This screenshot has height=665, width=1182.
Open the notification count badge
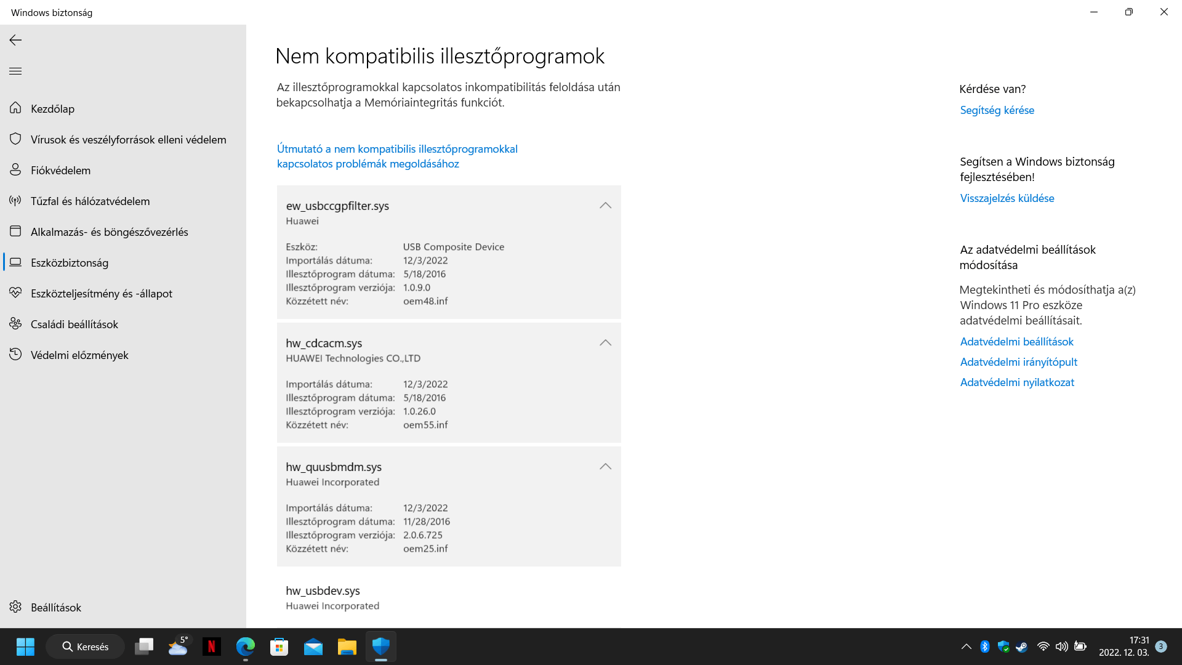pyautogui.click(x=1161, y=647)
